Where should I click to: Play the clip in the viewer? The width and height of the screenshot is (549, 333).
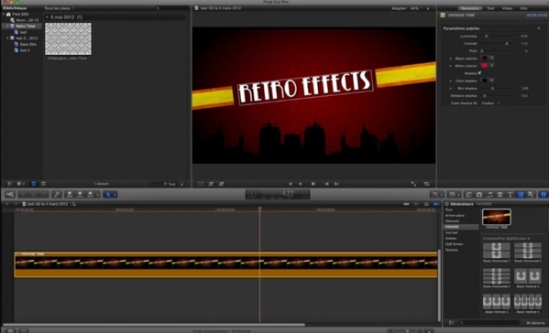coord(313,184)
